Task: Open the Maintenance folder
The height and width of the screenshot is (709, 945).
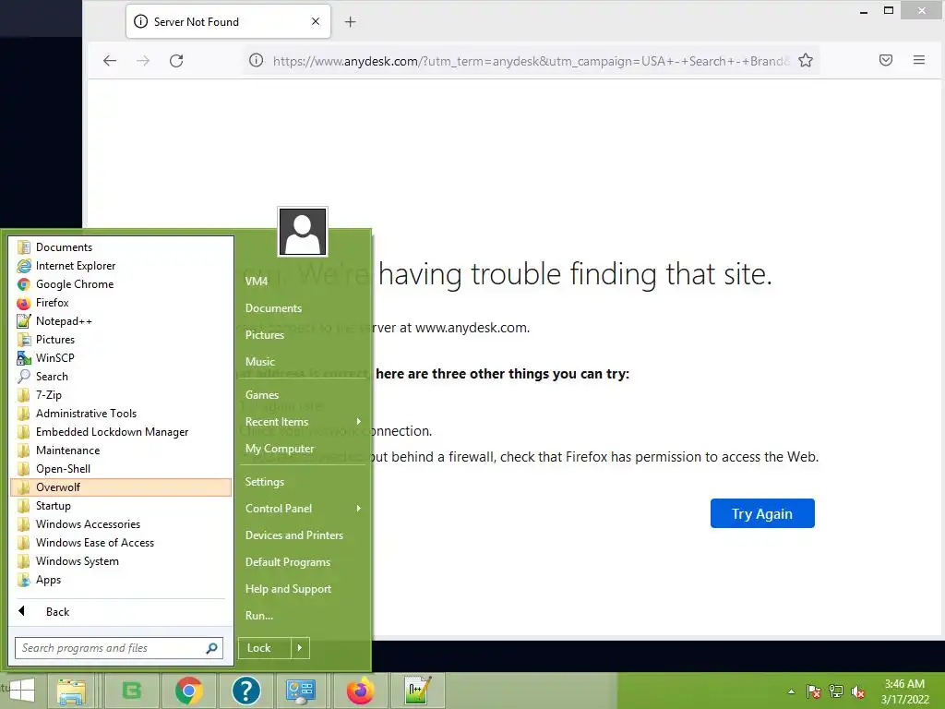Action: click(x=121, y=451)
